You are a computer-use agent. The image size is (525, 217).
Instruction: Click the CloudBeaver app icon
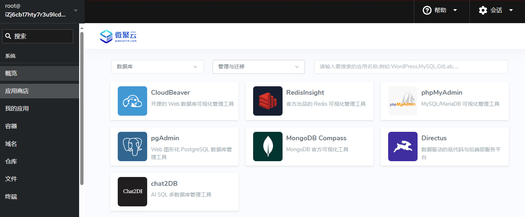coord(132,101)
